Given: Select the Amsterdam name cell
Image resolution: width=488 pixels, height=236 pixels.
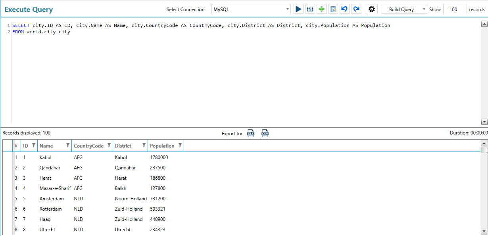Looking at the screenshot, I should tap(52, 199).
